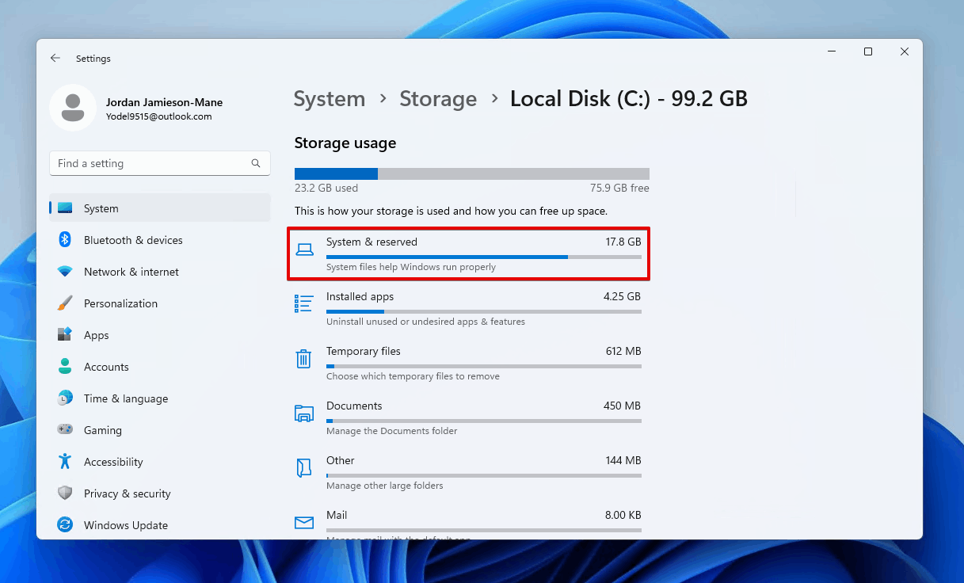Open the Apps settings section
964x583 pixels.
(96, 335)
